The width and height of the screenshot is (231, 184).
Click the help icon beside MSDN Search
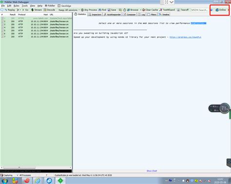[212, 10]
